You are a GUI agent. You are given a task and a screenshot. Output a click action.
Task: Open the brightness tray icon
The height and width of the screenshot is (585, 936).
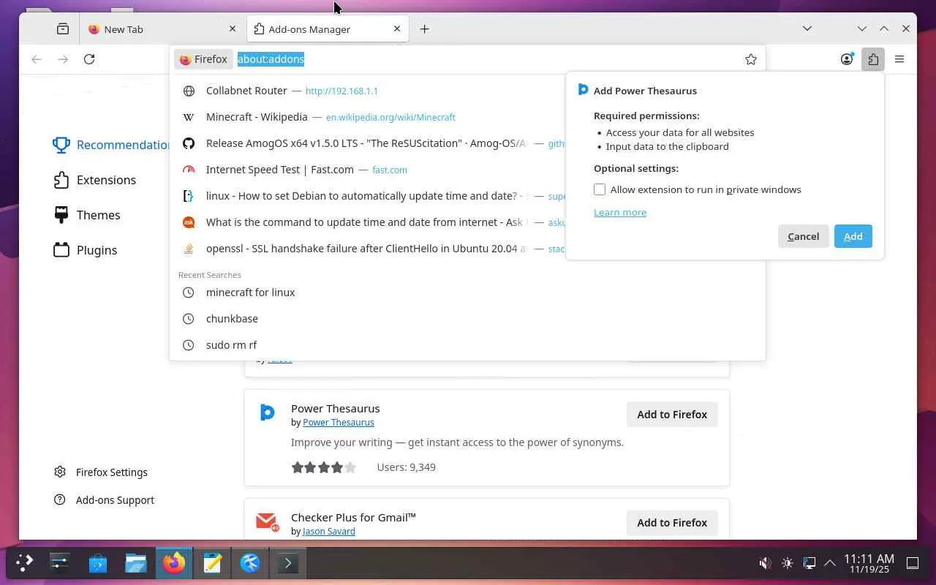[x=787, y=563]
